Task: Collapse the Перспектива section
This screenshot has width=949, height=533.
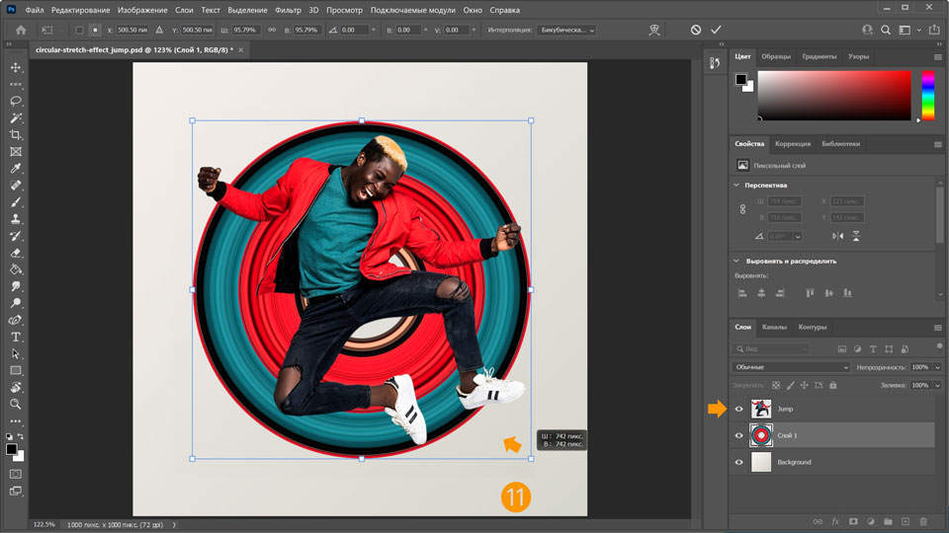Action: [736, 185]
